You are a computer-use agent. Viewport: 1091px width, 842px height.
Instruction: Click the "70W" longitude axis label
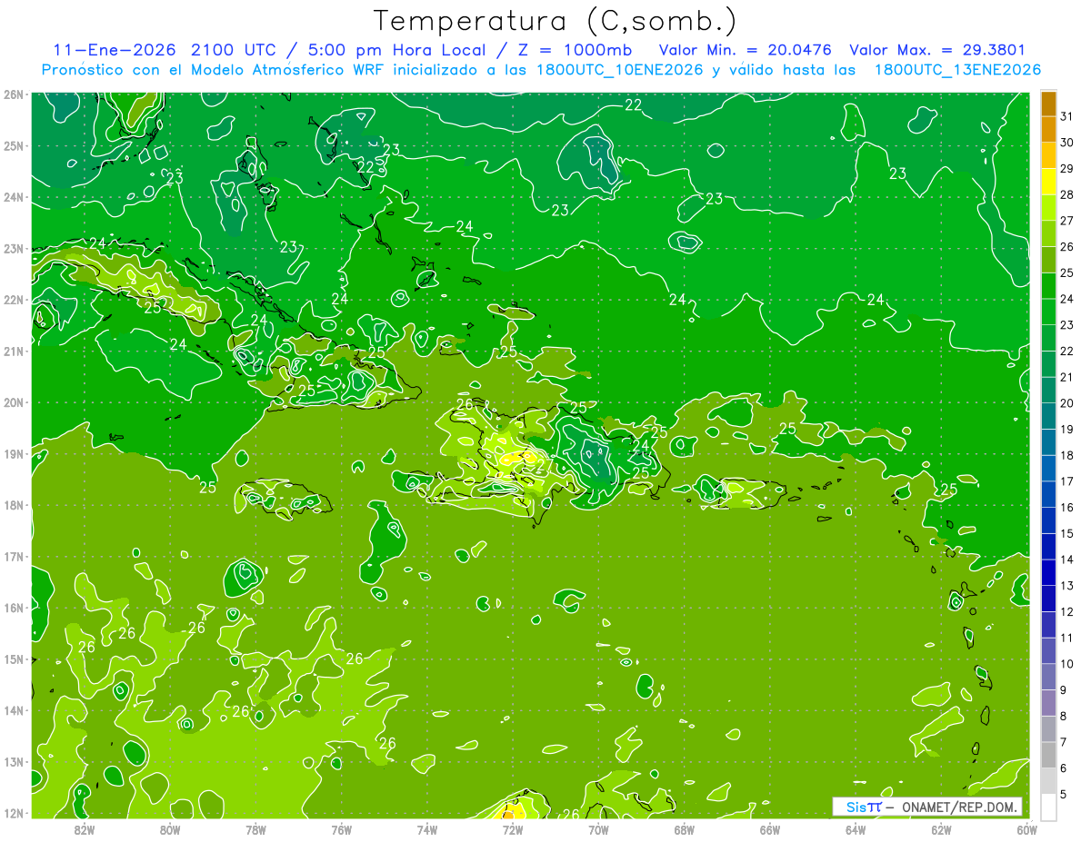(x=598, y=828)
